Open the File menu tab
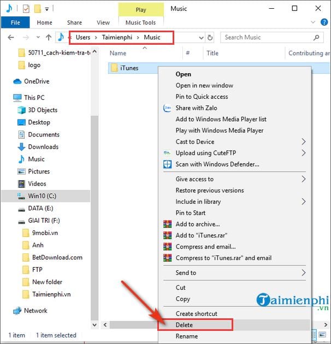This screenshot has width=331, height=344. pos(15,22)
